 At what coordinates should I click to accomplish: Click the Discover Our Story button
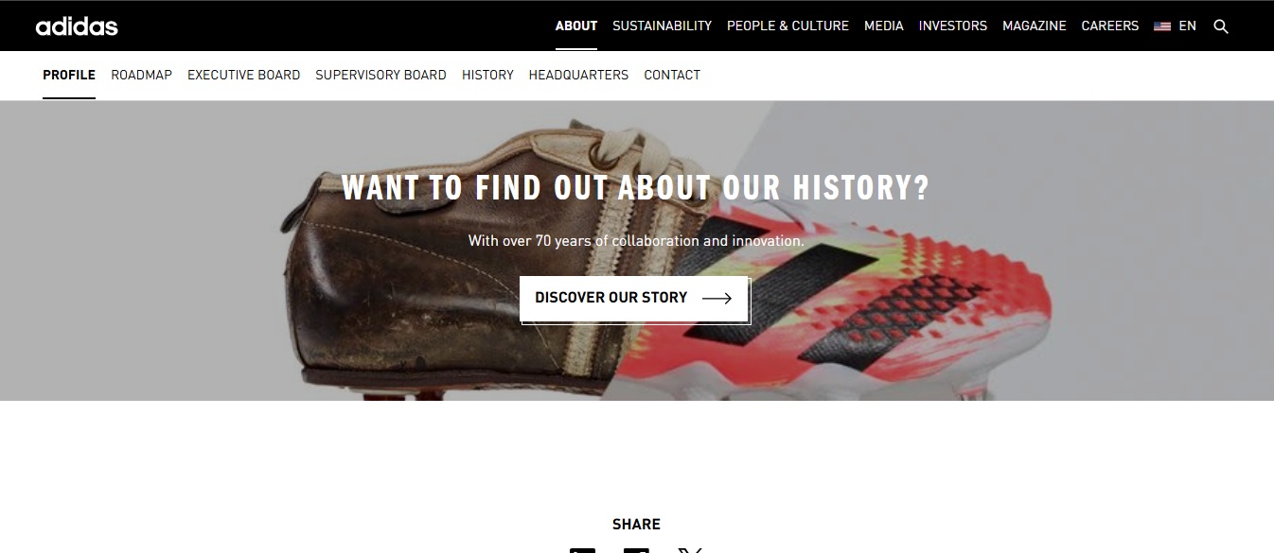(x=634, y=299)
